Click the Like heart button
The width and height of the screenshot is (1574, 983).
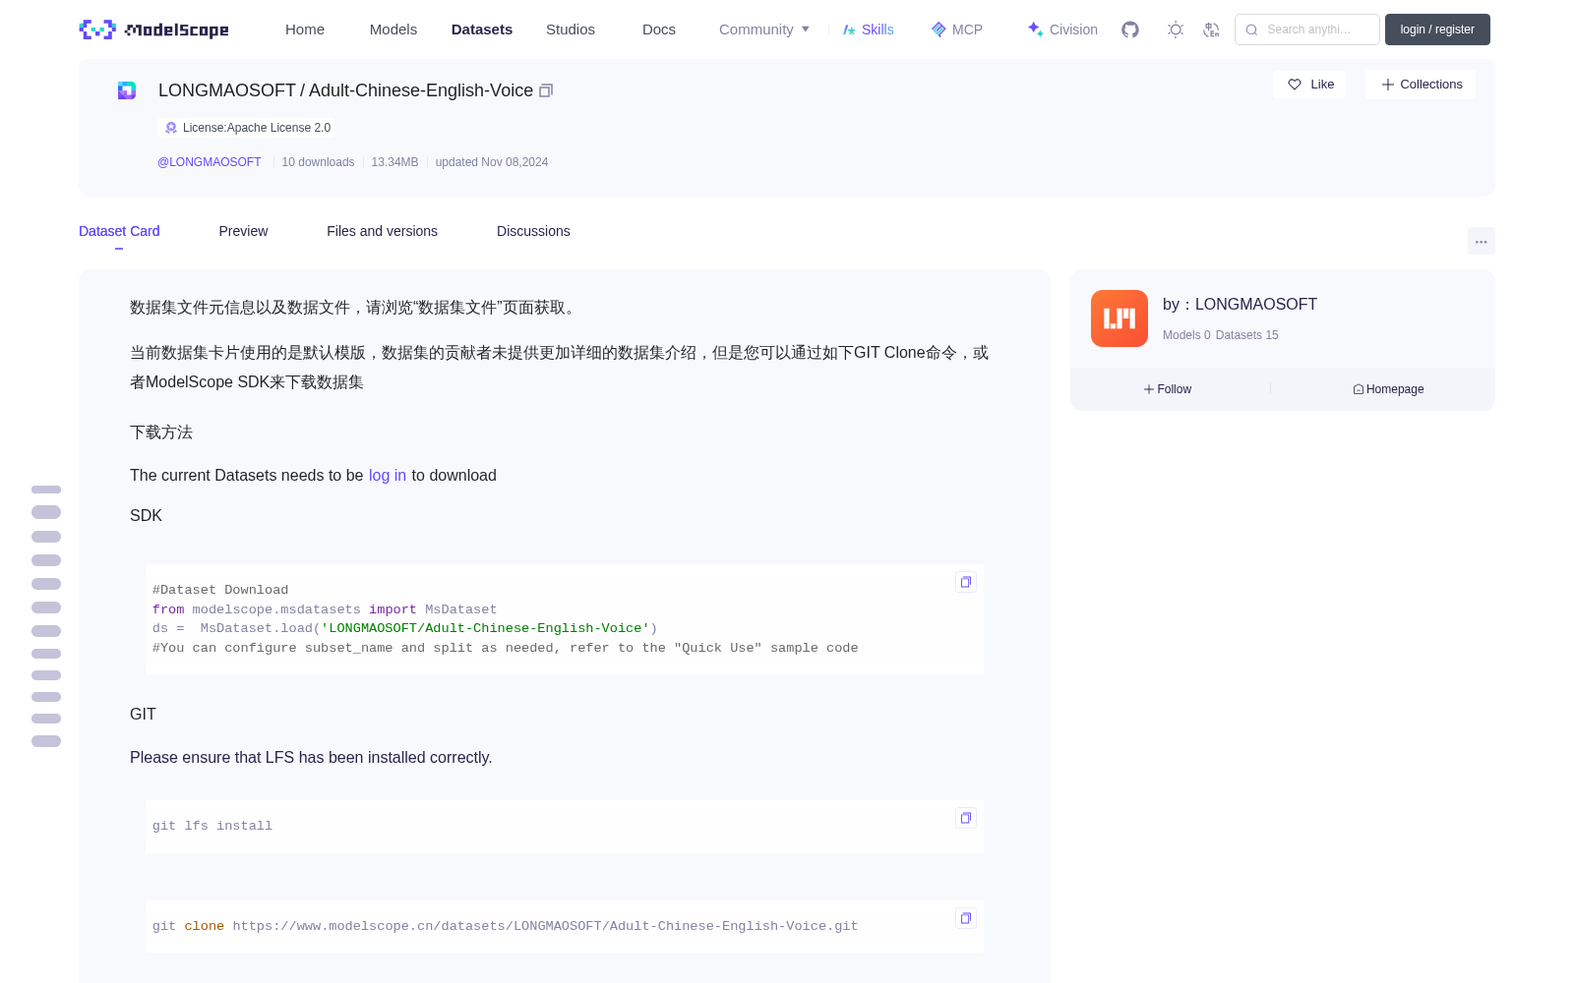click(1309, 85)
